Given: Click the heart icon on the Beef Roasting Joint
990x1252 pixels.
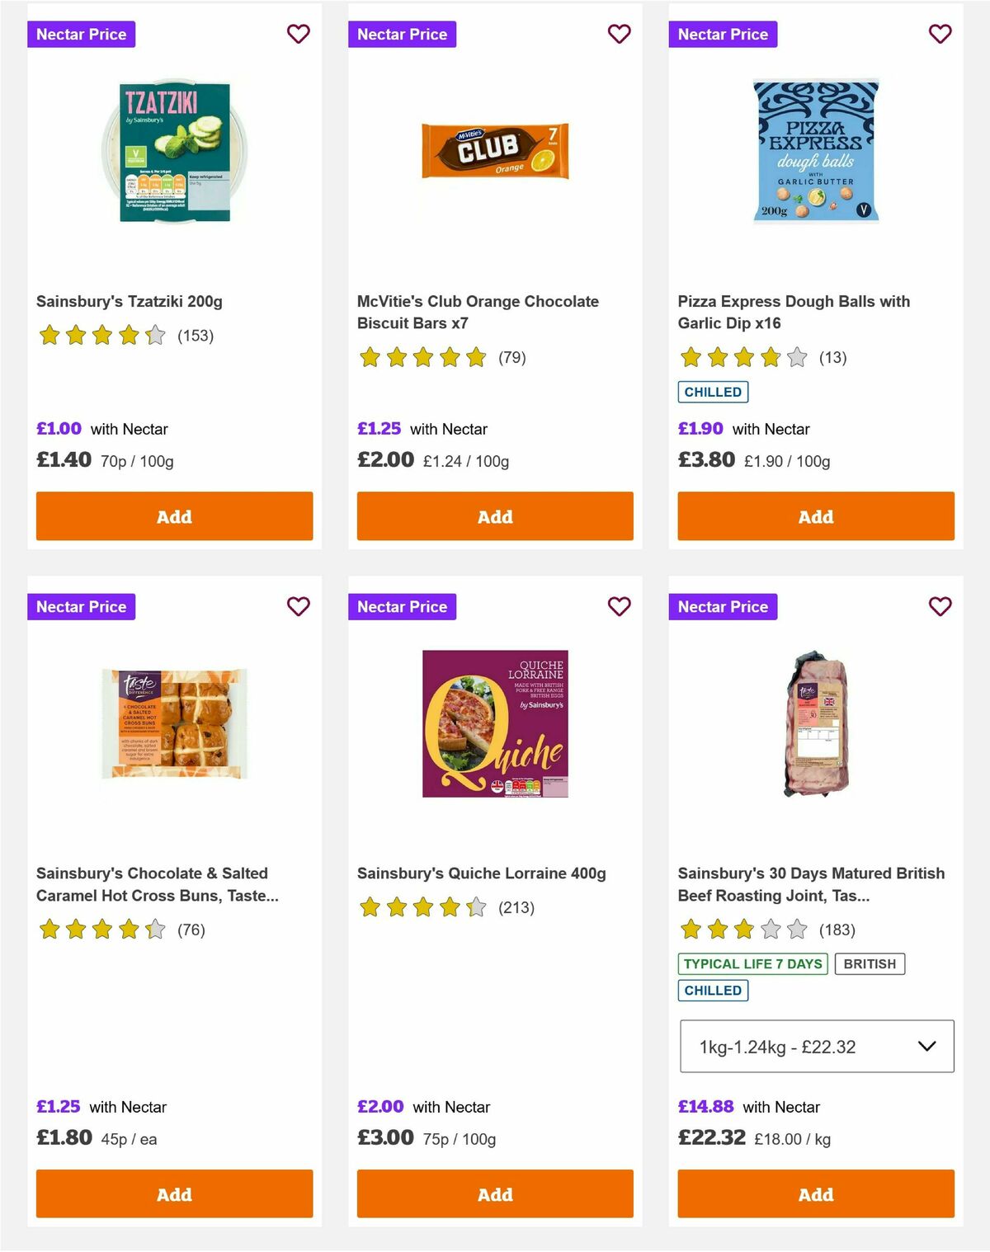Looking at the screenshot, I should (x=940, y=606).
